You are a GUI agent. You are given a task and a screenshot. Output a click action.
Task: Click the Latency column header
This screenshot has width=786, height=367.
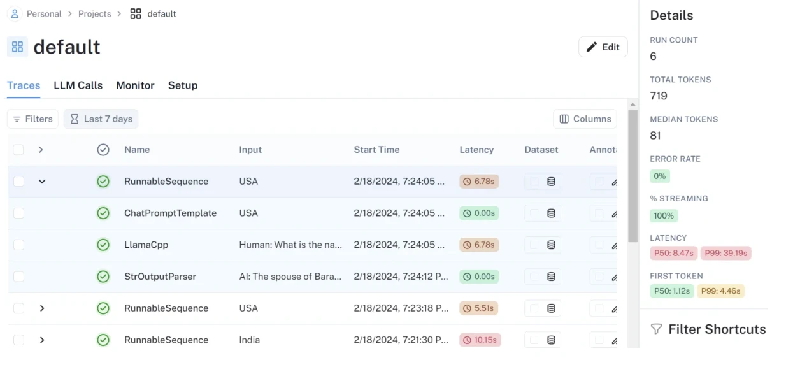pos(476,150)
